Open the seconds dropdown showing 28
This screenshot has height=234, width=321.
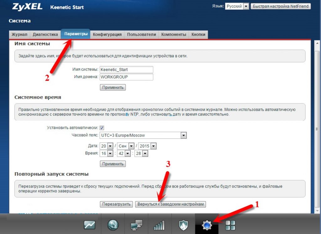click(x=141, y=153)
